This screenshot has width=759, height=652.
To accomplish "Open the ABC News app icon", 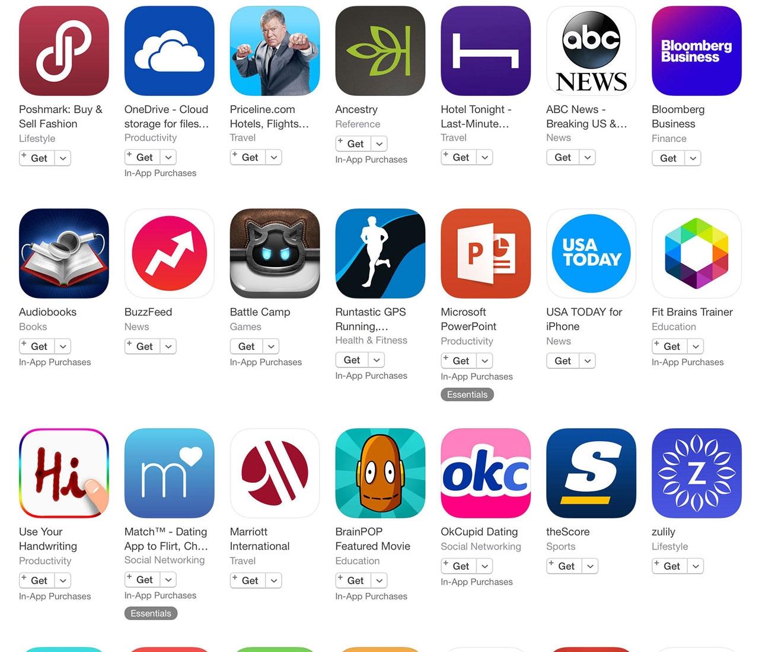I will [x=591, y=51].
